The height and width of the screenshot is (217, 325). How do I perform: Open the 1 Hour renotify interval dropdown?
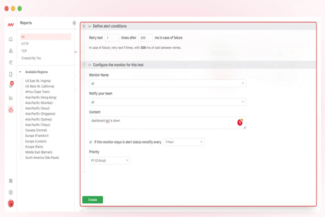coord(184,142)
